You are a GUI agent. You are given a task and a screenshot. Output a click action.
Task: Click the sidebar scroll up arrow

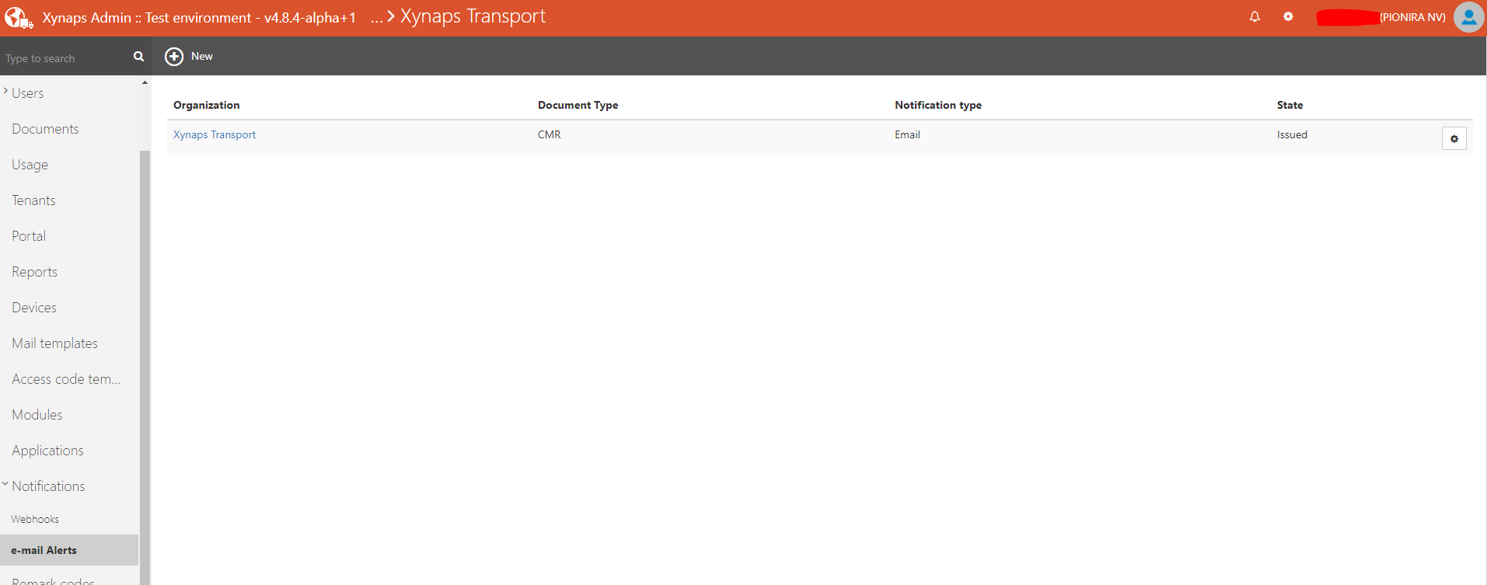click(x=145, y=82)
